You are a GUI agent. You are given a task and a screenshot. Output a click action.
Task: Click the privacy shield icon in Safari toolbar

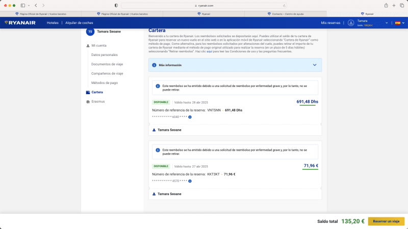pyautogui.click(x=116, y=6)
